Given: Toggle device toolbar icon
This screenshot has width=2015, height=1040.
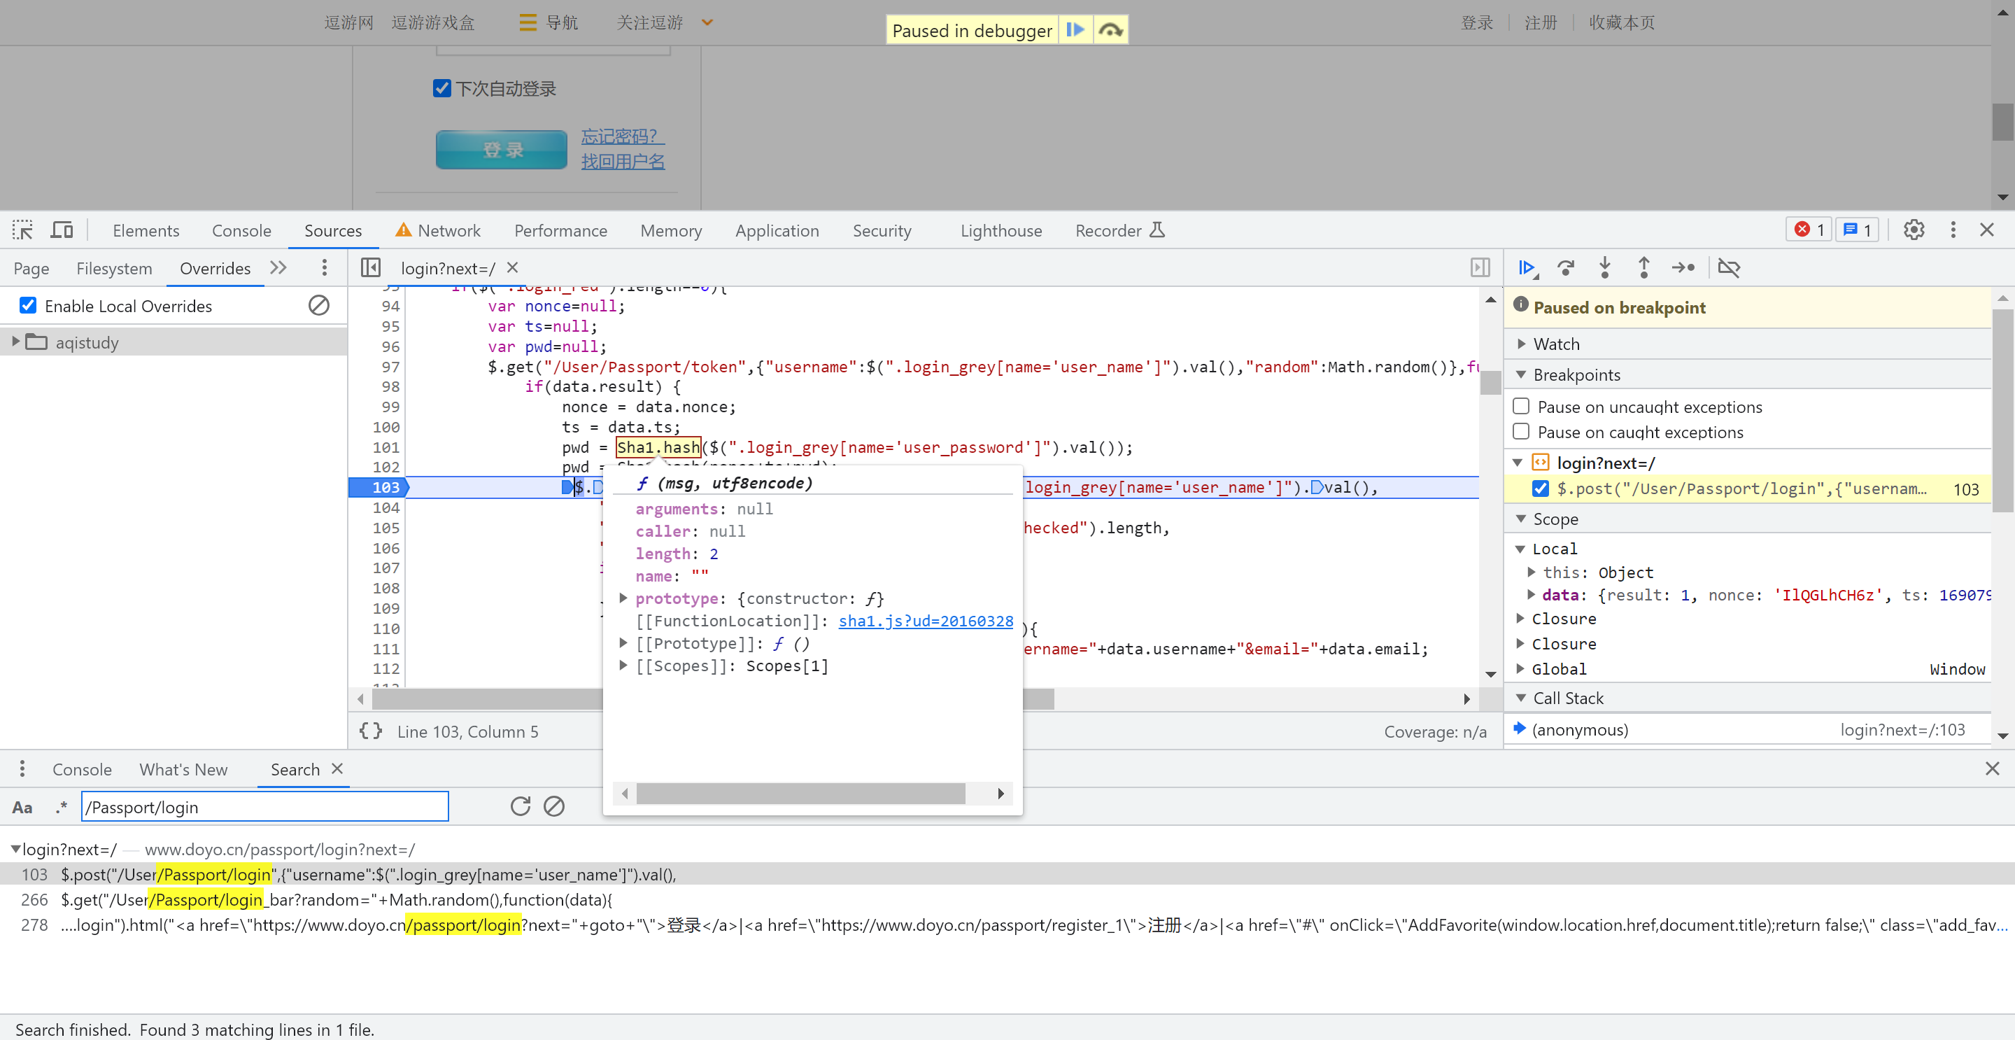Looking at the screenshot, I should click(x=62, y=230).
